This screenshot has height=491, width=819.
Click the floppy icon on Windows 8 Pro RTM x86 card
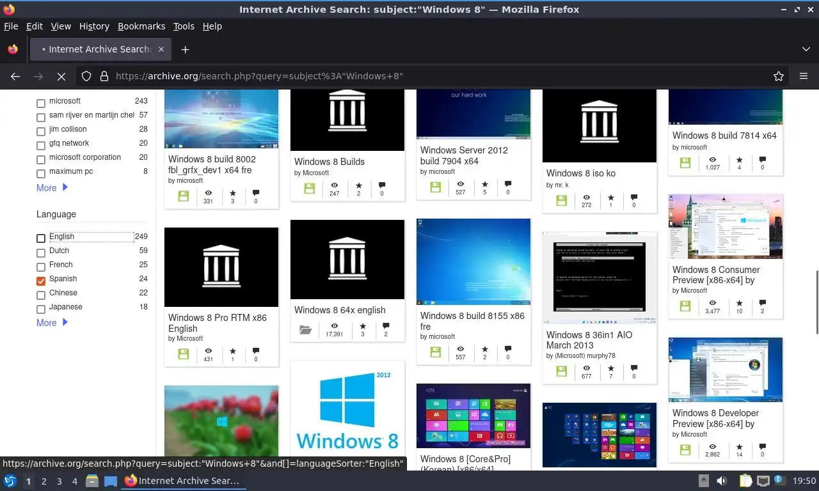coord(184,354)
